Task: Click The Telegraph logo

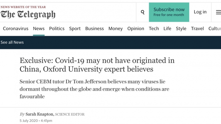Action: 28,14
